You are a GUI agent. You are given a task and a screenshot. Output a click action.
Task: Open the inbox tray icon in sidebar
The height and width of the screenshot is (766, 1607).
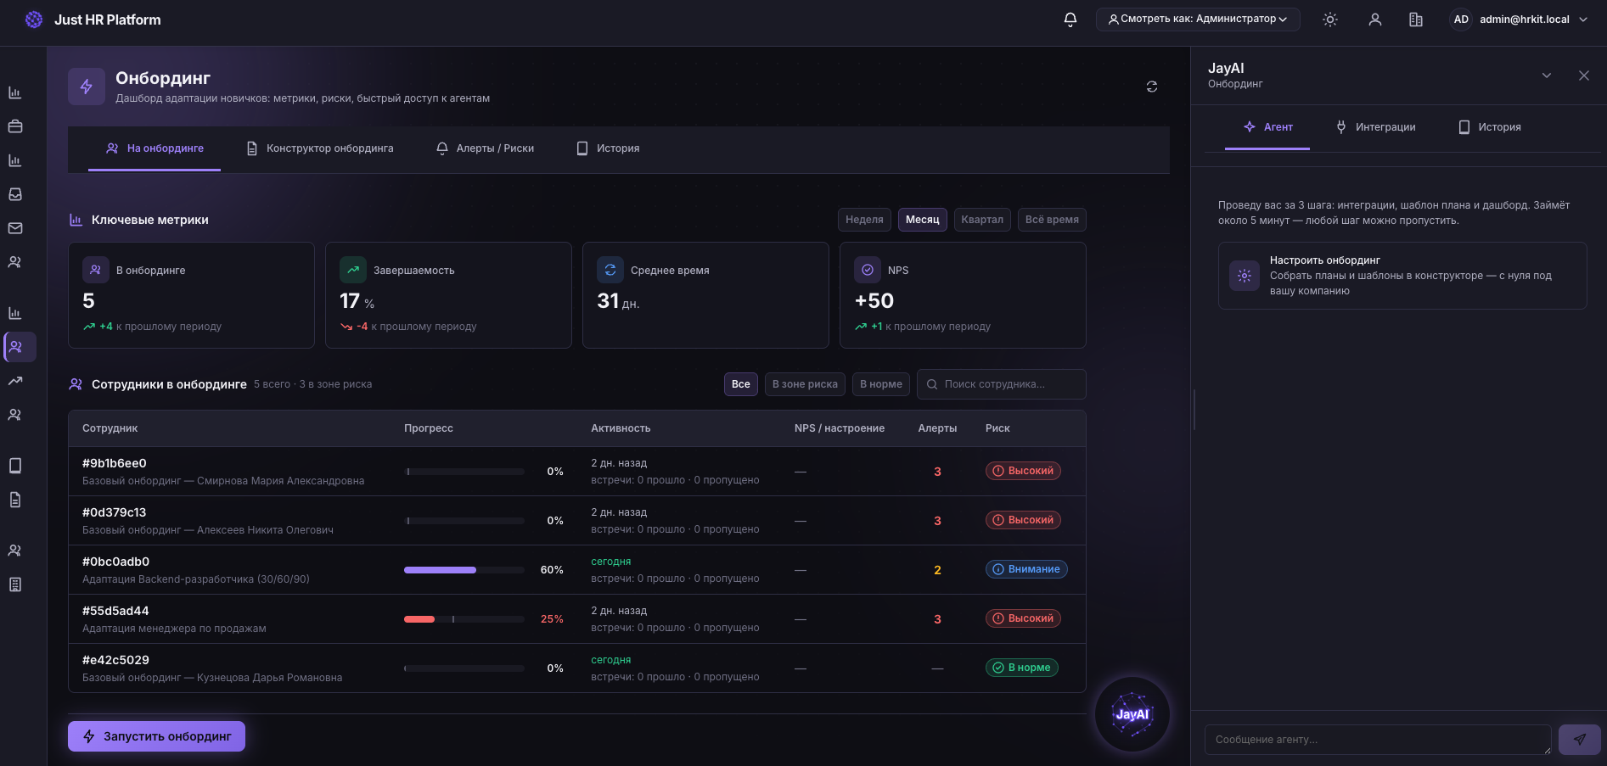click(x=15, y=194)
